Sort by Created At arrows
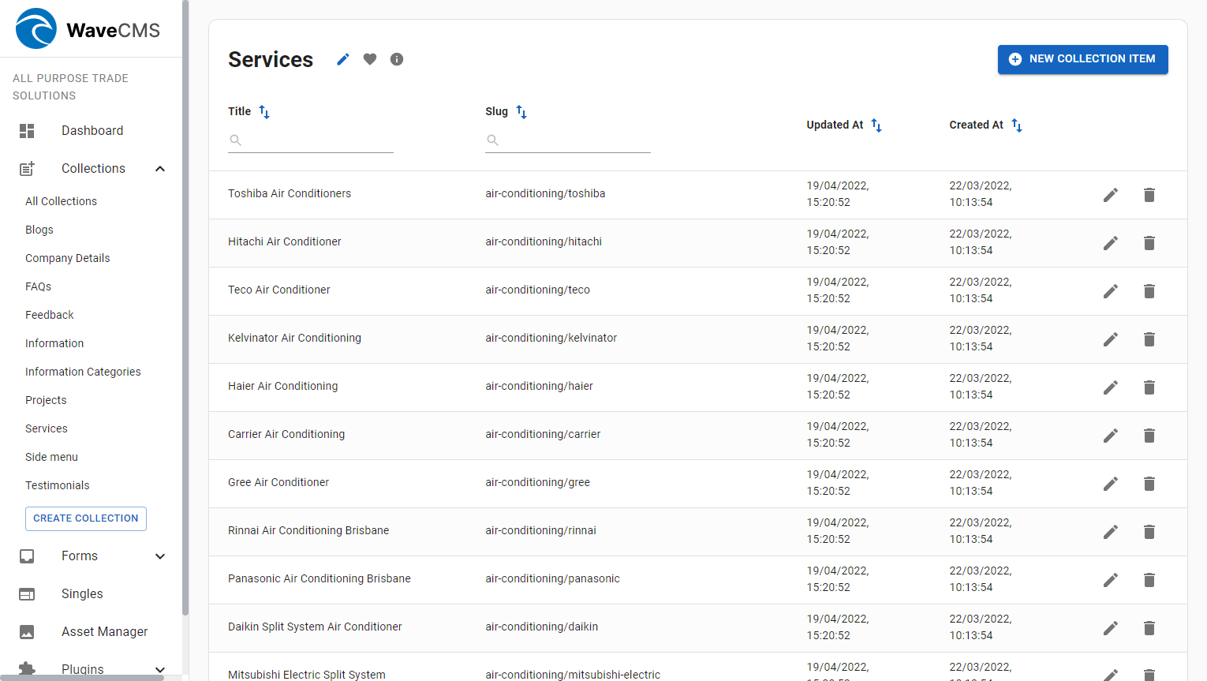This screenshot has height=681, width=1207. (x=1017, y=125)
